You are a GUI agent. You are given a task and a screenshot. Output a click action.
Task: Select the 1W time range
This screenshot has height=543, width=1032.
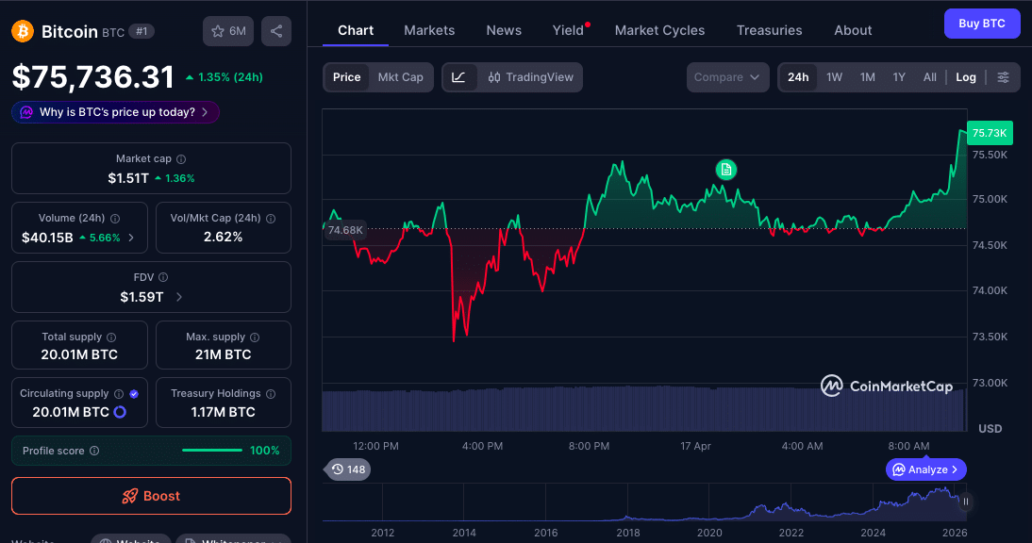[835, 77]
